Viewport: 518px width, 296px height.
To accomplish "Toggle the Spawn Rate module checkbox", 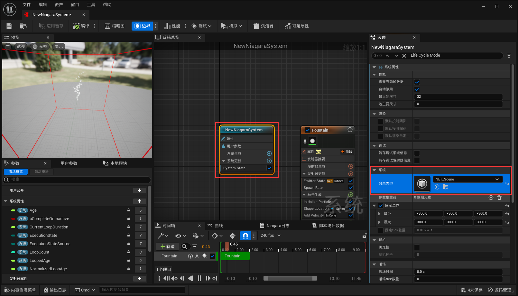I will [351, 188].
